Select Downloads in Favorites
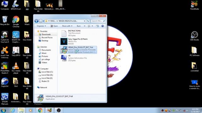Image resolution: width=202 pixels, height=113 pixels. pos(45,35)
